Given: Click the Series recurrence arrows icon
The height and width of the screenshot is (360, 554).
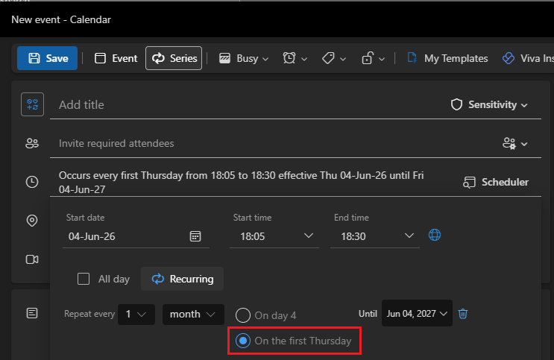Looking at the screenshot, I should click(x=158, y=58).
